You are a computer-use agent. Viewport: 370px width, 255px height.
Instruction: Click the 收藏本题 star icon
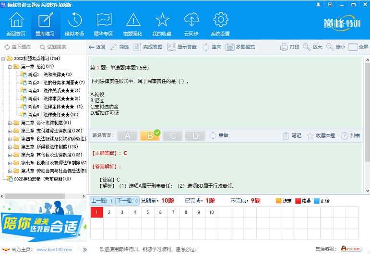310,136
